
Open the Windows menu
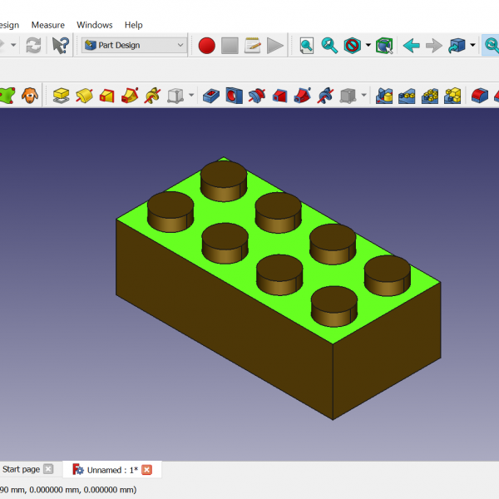[x=95, y=25]
